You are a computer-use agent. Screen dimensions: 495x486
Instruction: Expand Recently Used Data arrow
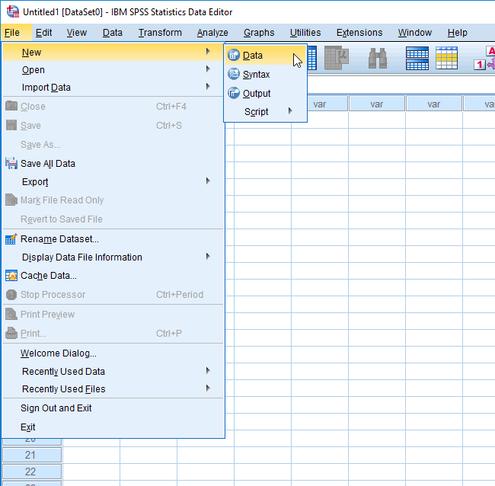pos(208,370)
